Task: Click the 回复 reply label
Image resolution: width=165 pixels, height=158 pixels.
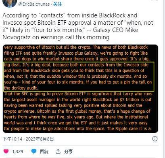Action: tap(44, 152)
